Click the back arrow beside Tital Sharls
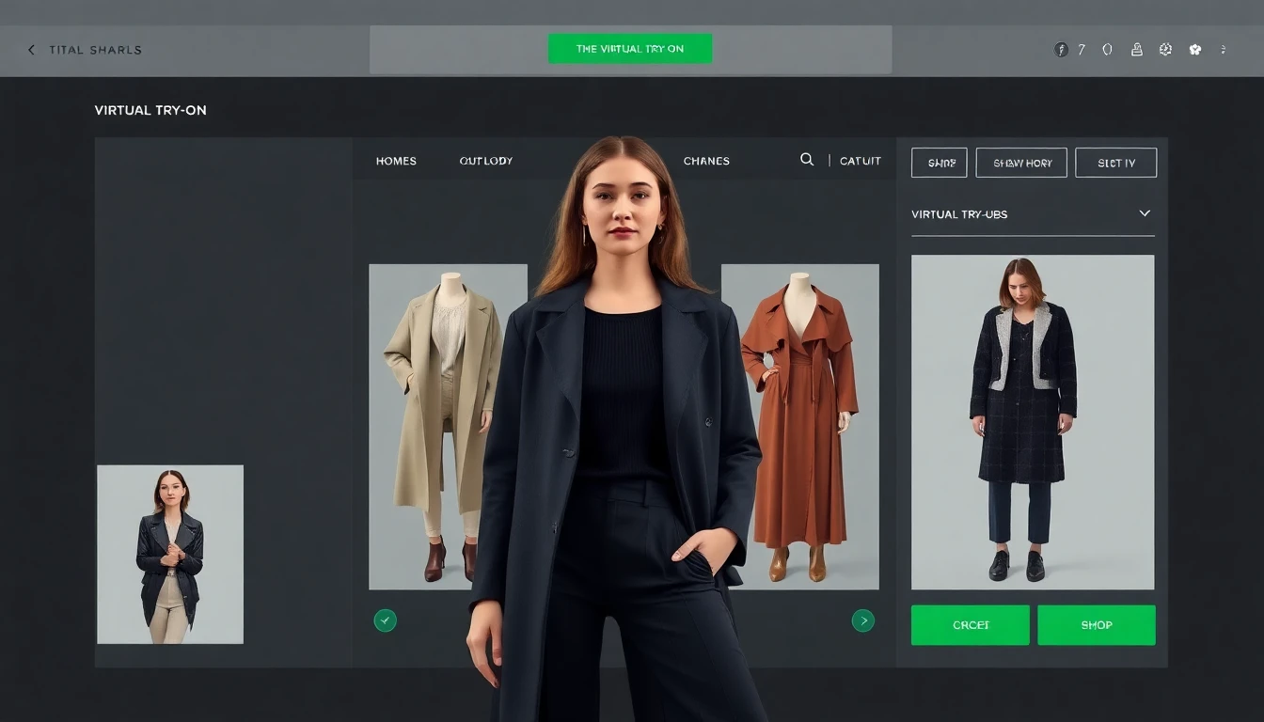This screenshot has width=1264, height=722. coord(31,50)
